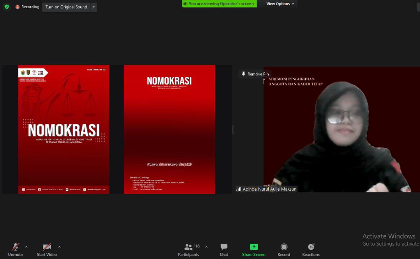Click the #LawanBicaraKawanBerpikir hashtag text
Viewport: 420px width, 259px height.
[169, 164]
